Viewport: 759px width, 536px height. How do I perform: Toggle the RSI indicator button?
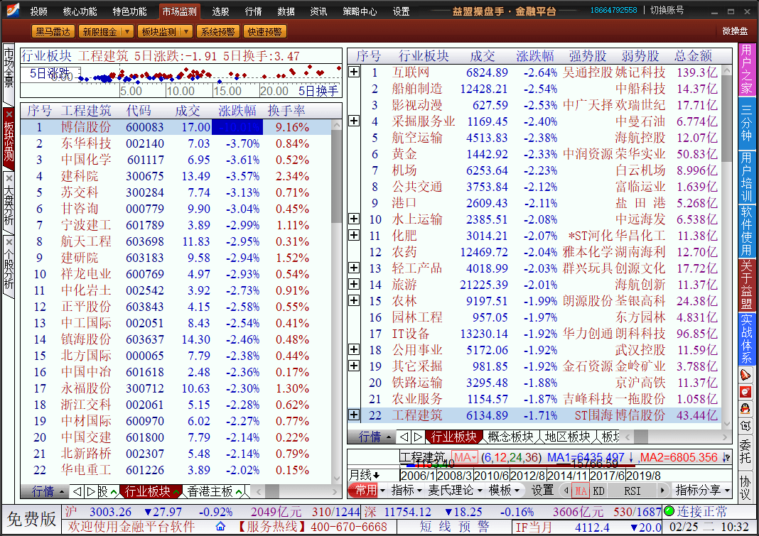pyautogui.click(x=632, y=491)
